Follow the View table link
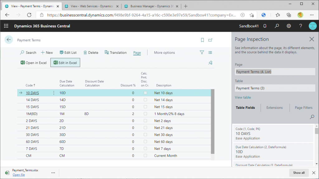The height and width of the screenshot is (179, 319). coord(243,97)
